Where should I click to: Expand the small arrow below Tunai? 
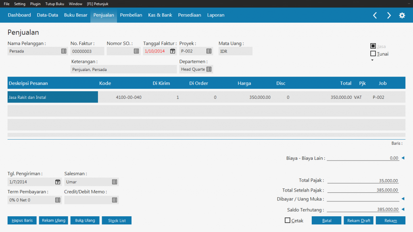[x=372, y=60]
